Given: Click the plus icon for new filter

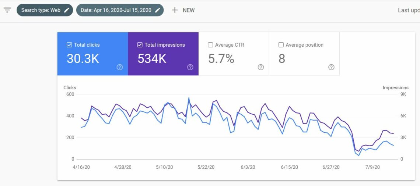Looking at the screenshot, I should coord(175,10).
